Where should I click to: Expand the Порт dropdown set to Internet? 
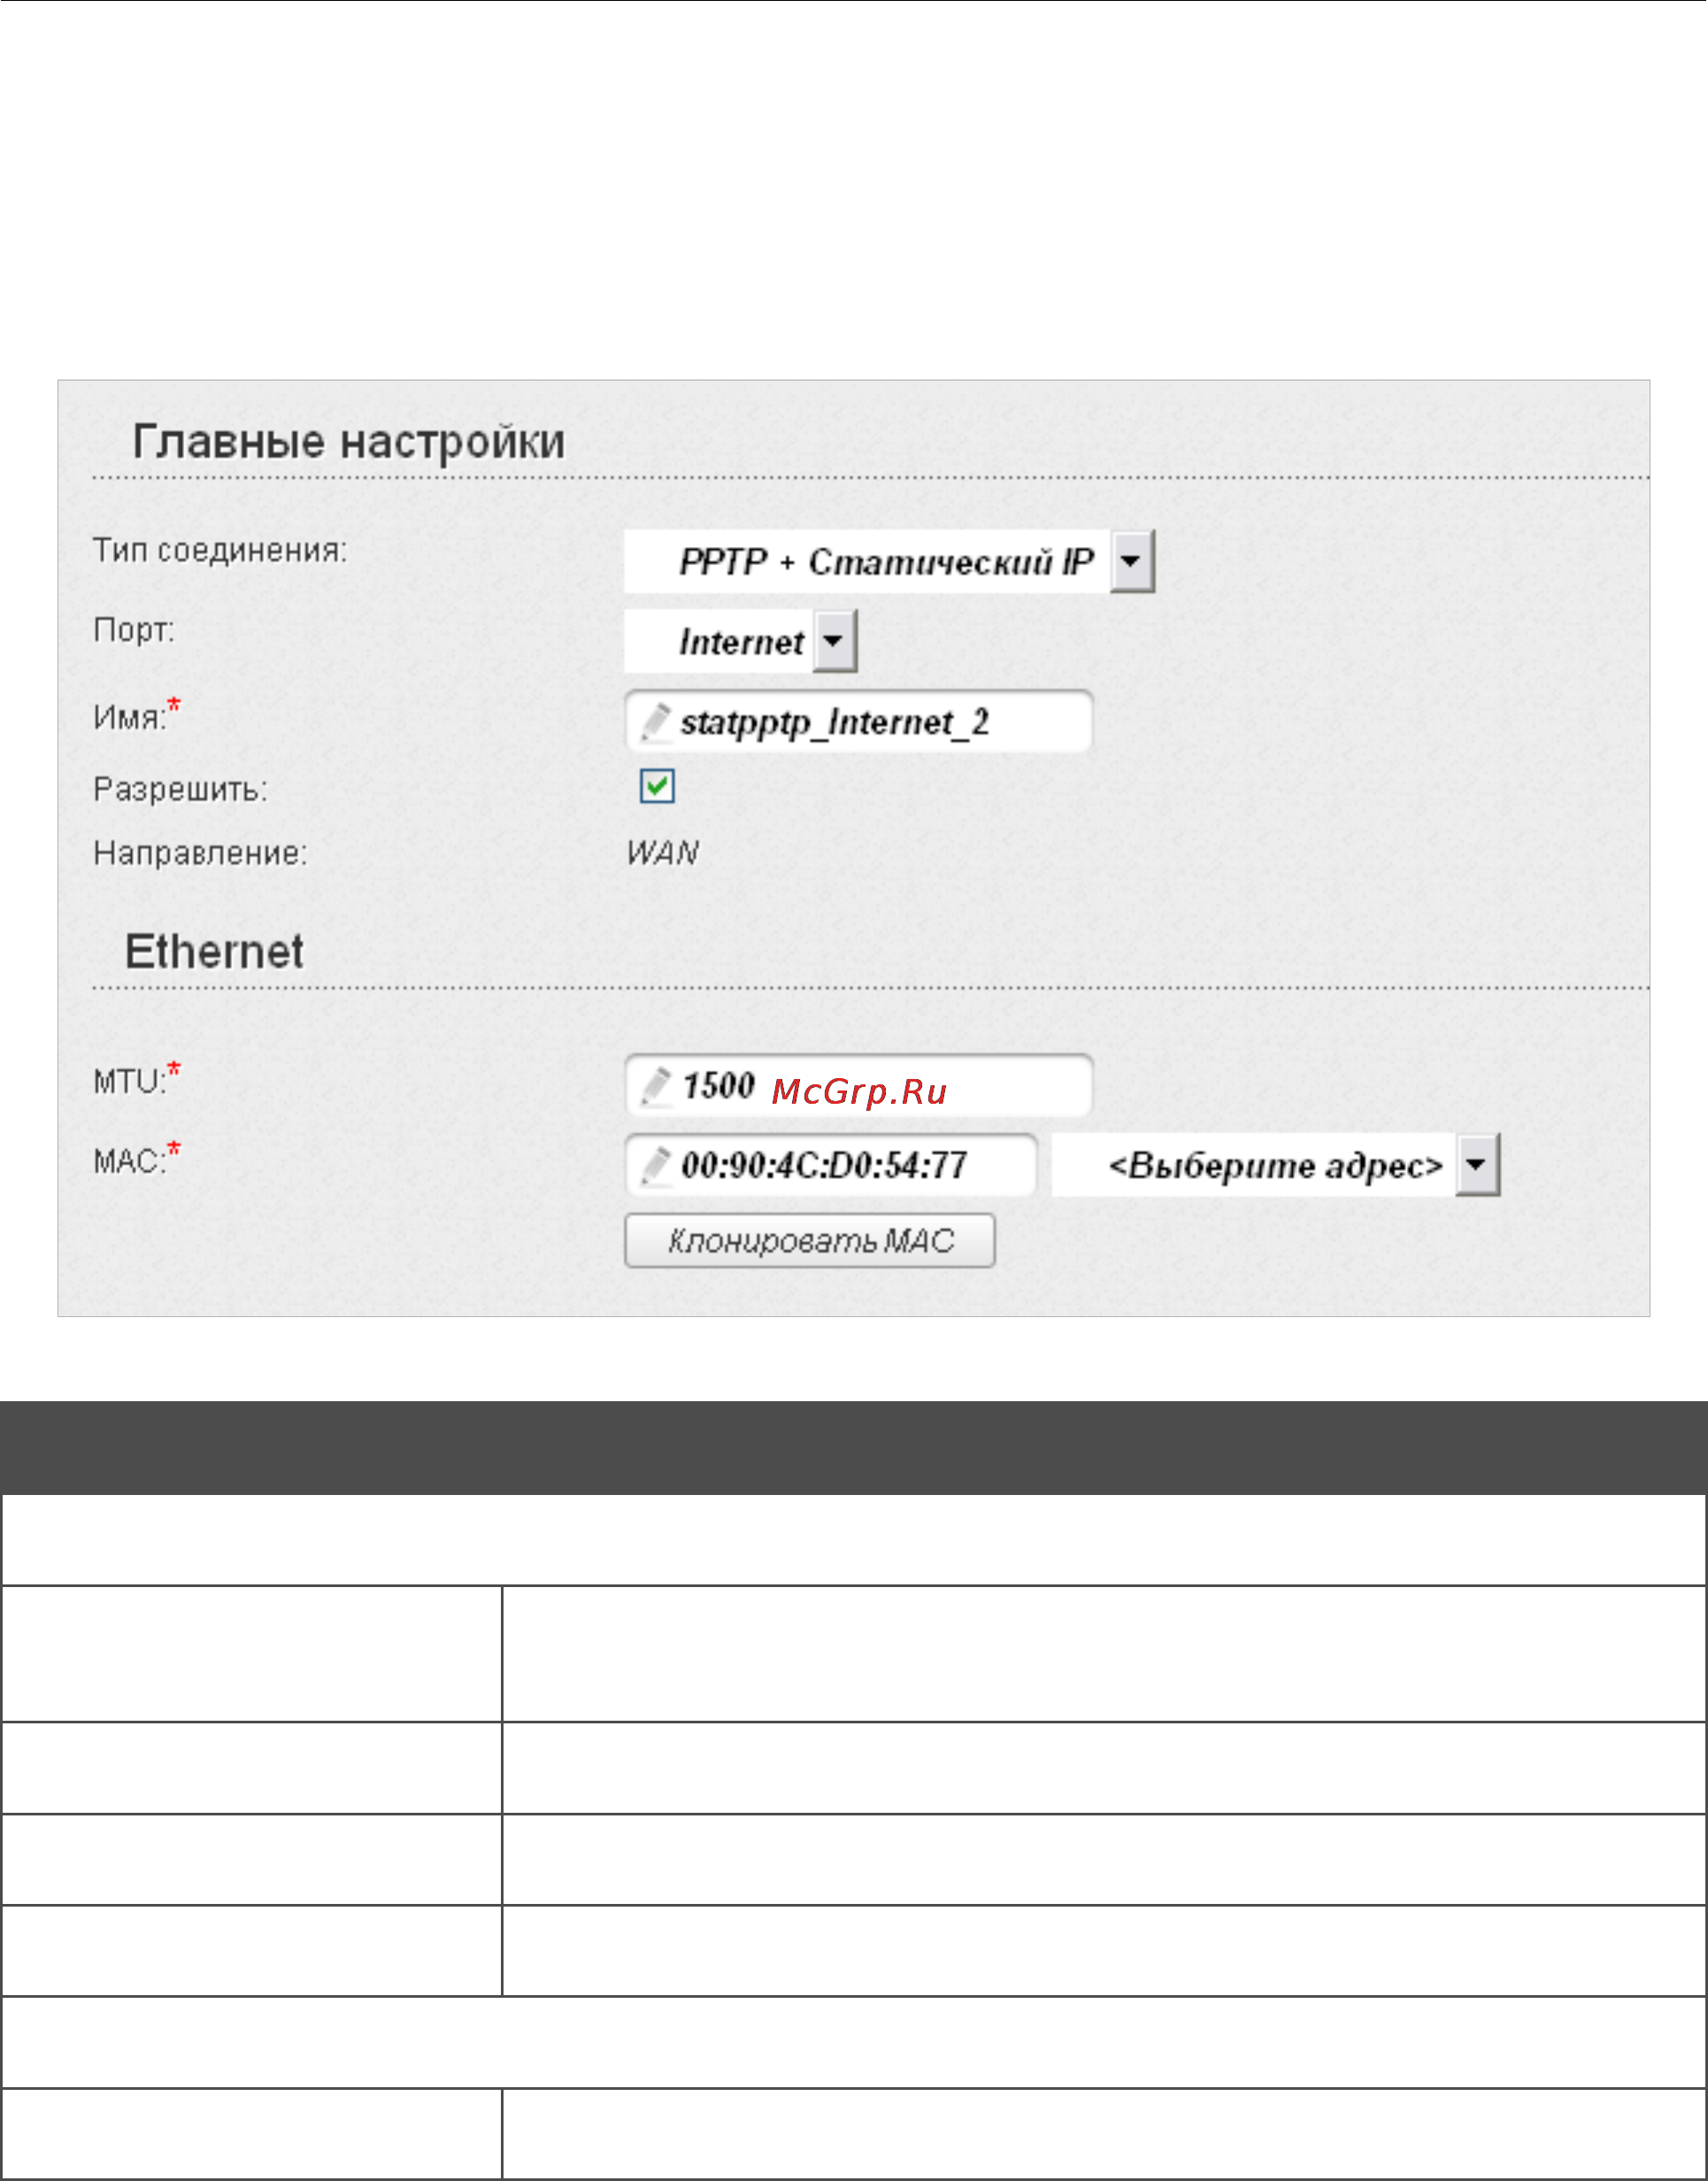point(740,642)
